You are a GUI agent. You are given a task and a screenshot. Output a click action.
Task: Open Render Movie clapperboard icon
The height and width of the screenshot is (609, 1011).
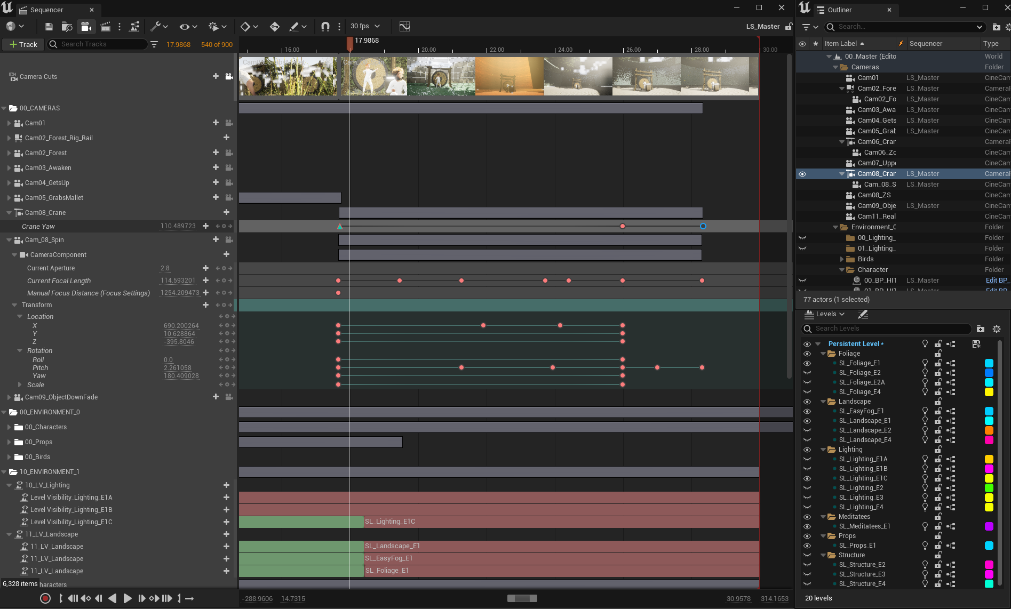tap(105, 27)
